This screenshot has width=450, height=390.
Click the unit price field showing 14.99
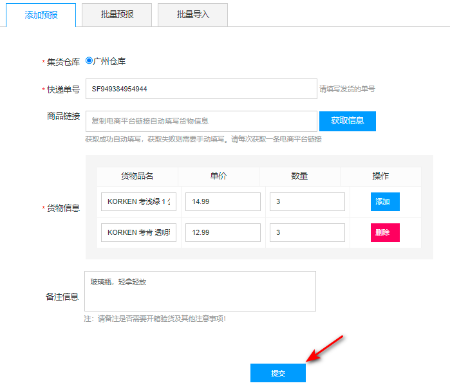click(x=223, y=201)
